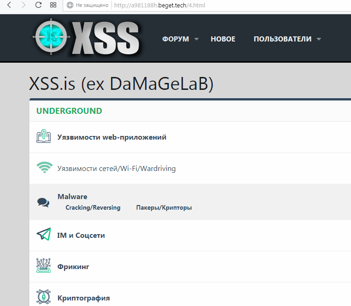Expand the ПОЛЬЗОВАТЕЛИ dropdown arrow
Image resolution: width=351 pixels, height=306 pixels.
click(x=319, y=39)
